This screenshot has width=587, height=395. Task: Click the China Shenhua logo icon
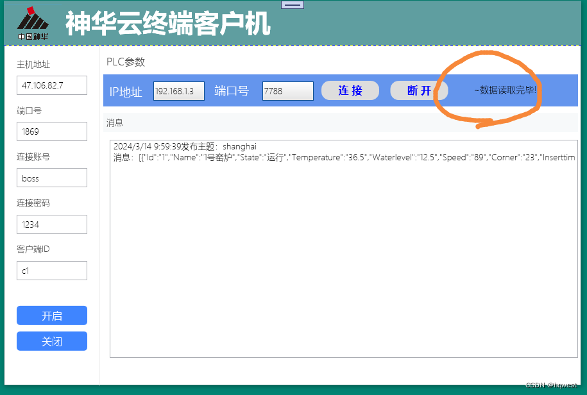[33, 23]
